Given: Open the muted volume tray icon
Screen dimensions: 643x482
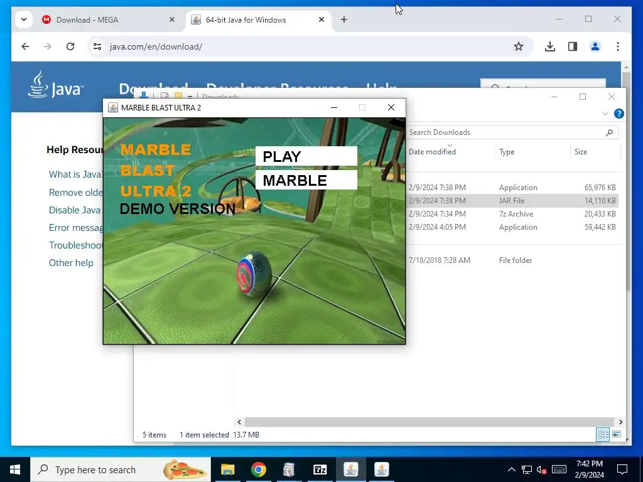Looking at the screenshot, I should 542,469.
